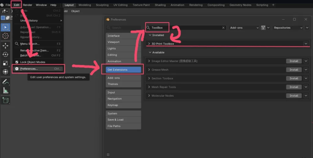This screenshot has height=158, width=313.
Task: Select the Transform tool
Action: pyautogui.click(x=6, y=72)
